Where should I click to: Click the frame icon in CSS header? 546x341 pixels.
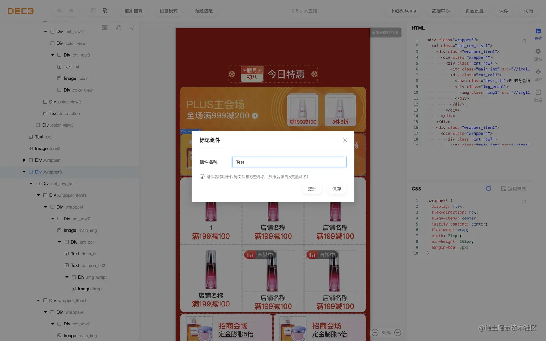(x=488, y=188)
